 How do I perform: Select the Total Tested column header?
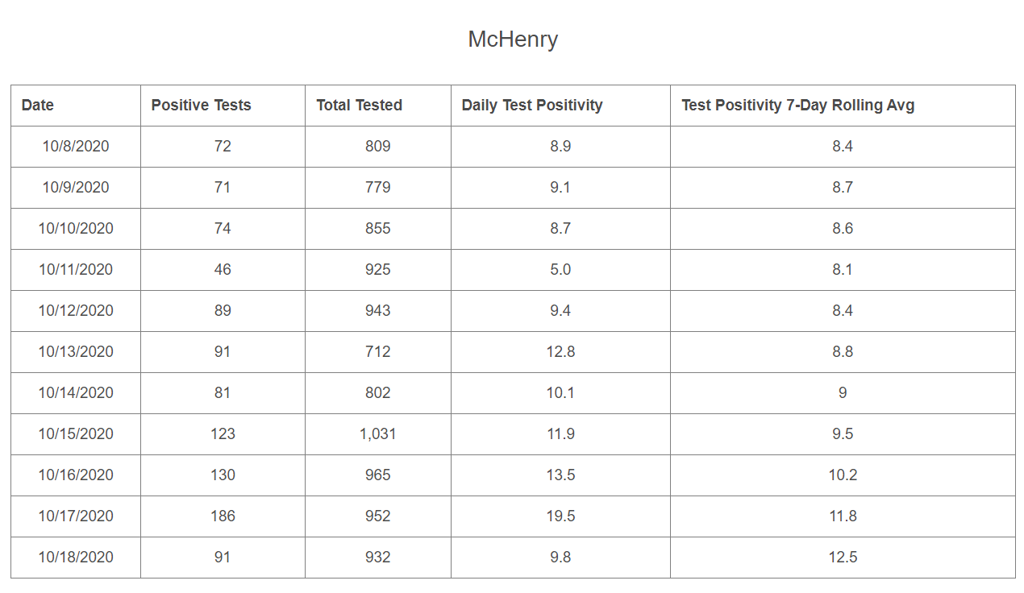[359, 105]
